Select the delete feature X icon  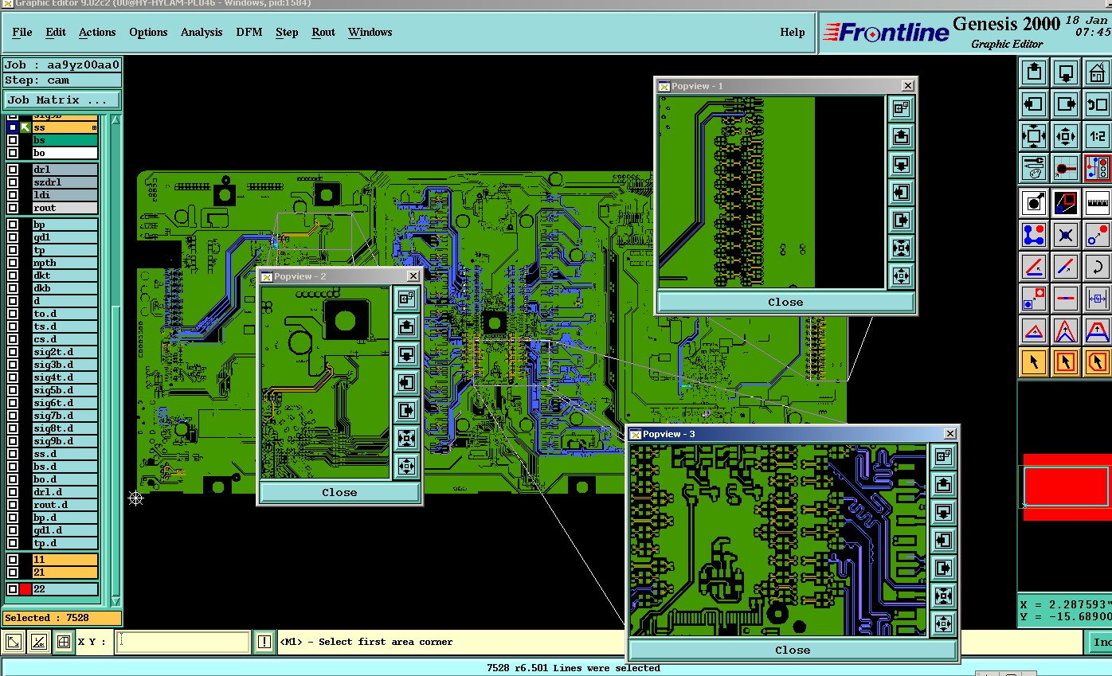click(1066, 235)
